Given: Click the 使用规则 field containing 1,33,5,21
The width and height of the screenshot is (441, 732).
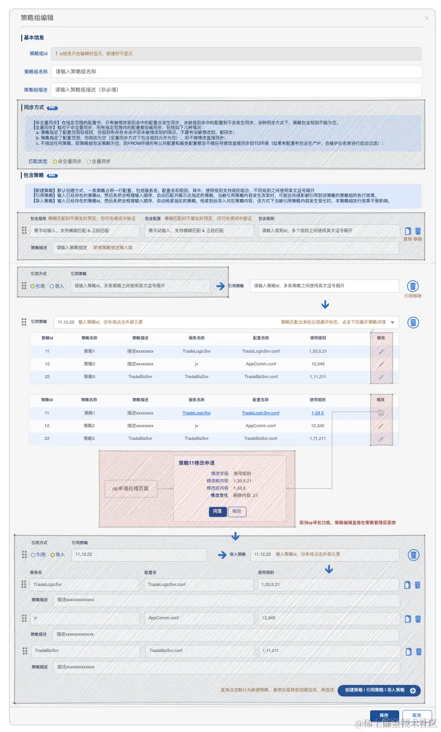Looking at the screenshot, I should click(328, 585).
